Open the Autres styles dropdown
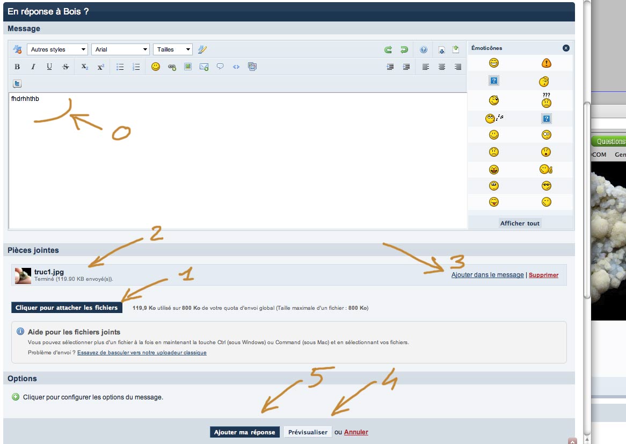Viewport: 626px width, 444px height. pos(57,49)
